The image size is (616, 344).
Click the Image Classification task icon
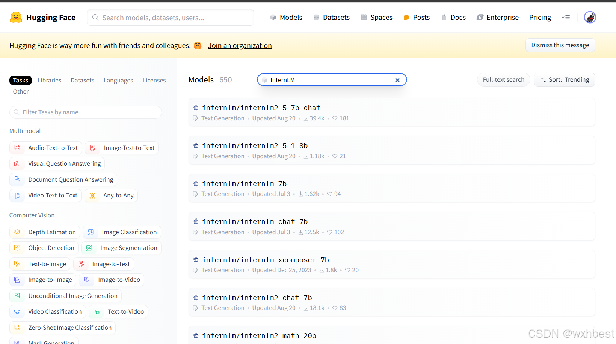pyautogui.click(x=91, y=232)
